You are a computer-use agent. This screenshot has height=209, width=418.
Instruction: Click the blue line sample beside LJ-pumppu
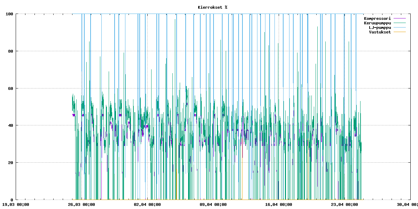tap(400, 28)
